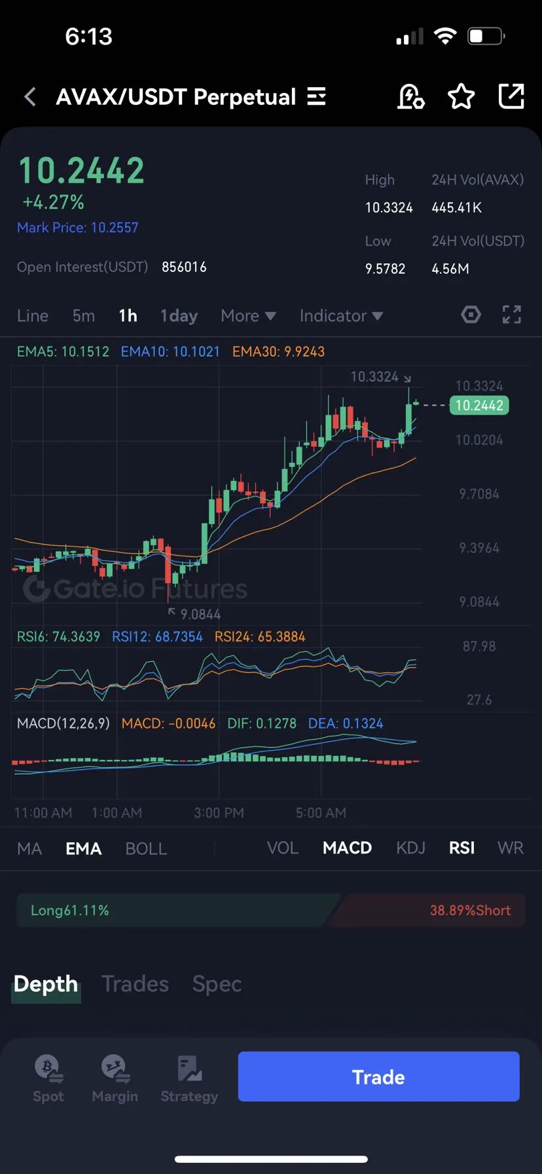Toggle the KDJ sub-indicator
Image resolution: width=542 pixels, height=1174 pixels.
[410, 848]
